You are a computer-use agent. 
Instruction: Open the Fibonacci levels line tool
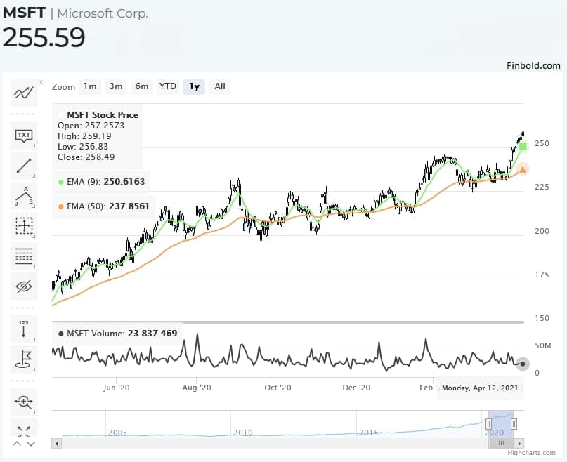point(23,256)
